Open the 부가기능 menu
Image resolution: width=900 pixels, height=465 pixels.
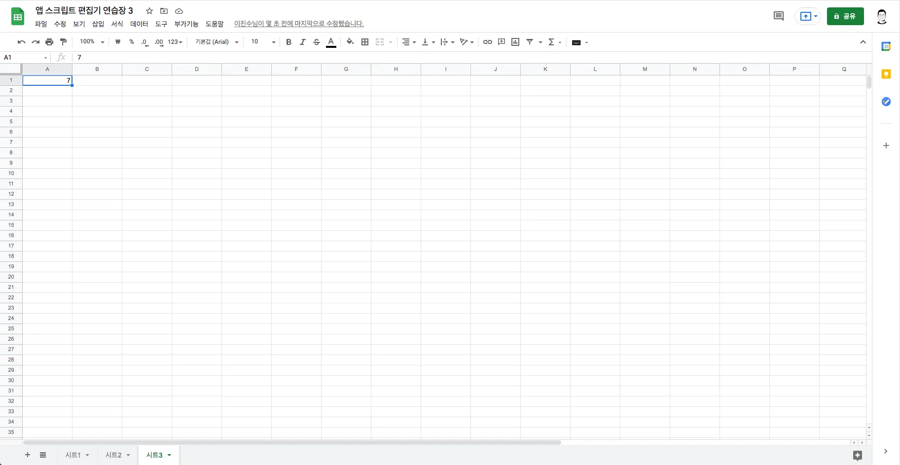tap(186, 24)
